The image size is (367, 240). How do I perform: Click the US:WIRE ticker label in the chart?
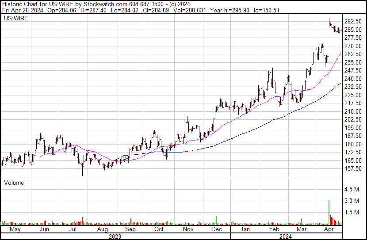pyautogui.click(x=16, y=18)
